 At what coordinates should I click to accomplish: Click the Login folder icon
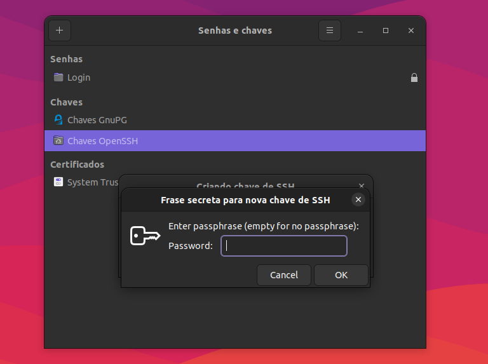coord(58,77)
